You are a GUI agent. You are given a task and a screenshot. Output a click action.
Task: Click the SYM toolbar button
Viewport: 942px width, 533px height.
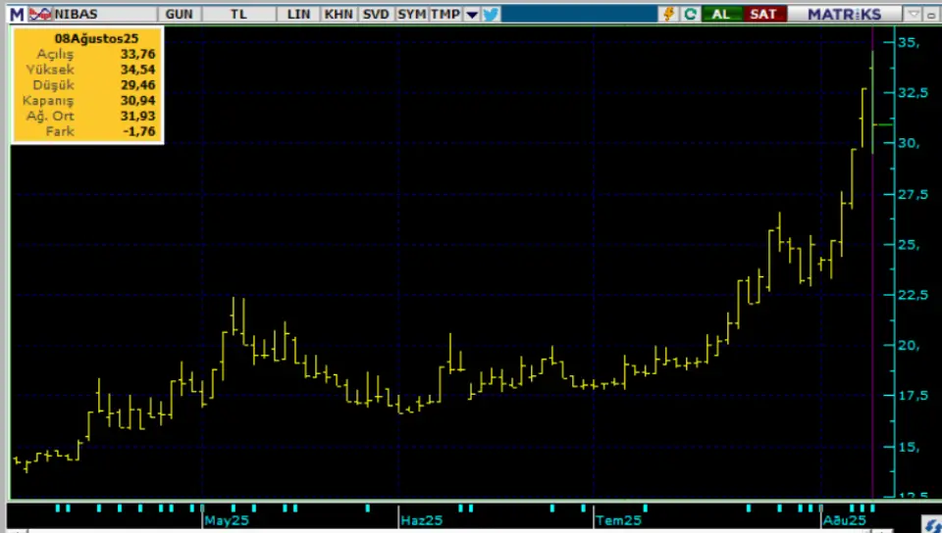pos(412,14)
